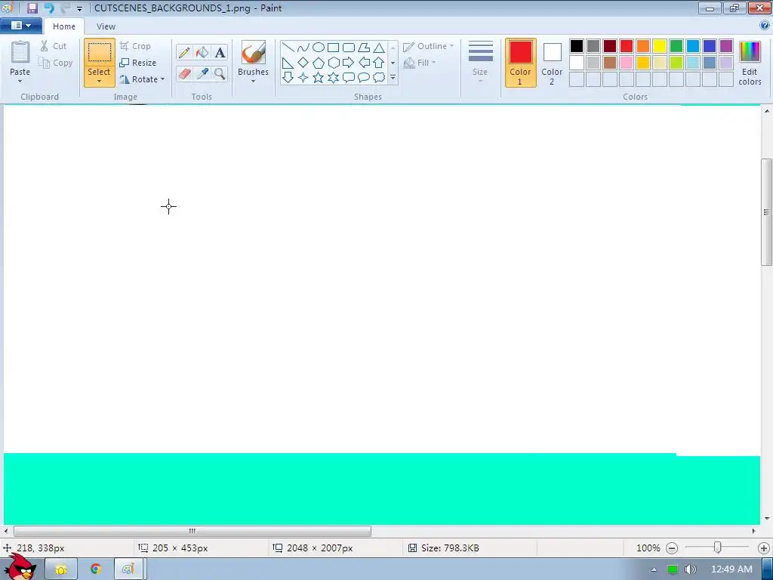Open the Paint Help icon
This screenshot has width=773, height=580.
[765, 26]
